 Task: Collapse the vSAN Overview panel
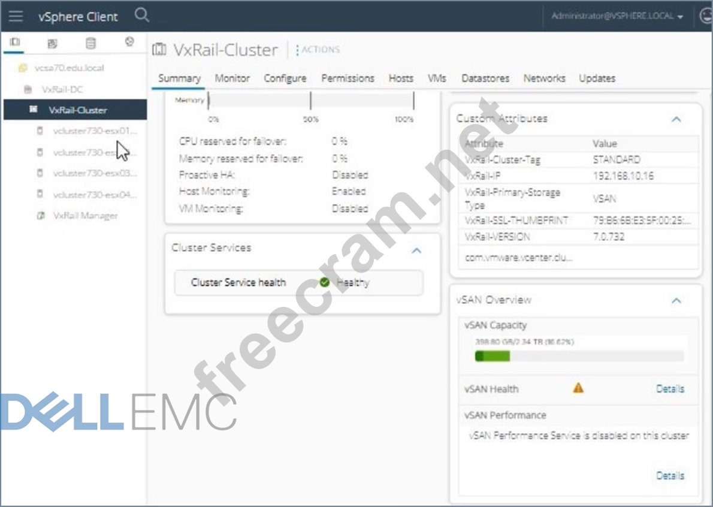coord(676,300)
